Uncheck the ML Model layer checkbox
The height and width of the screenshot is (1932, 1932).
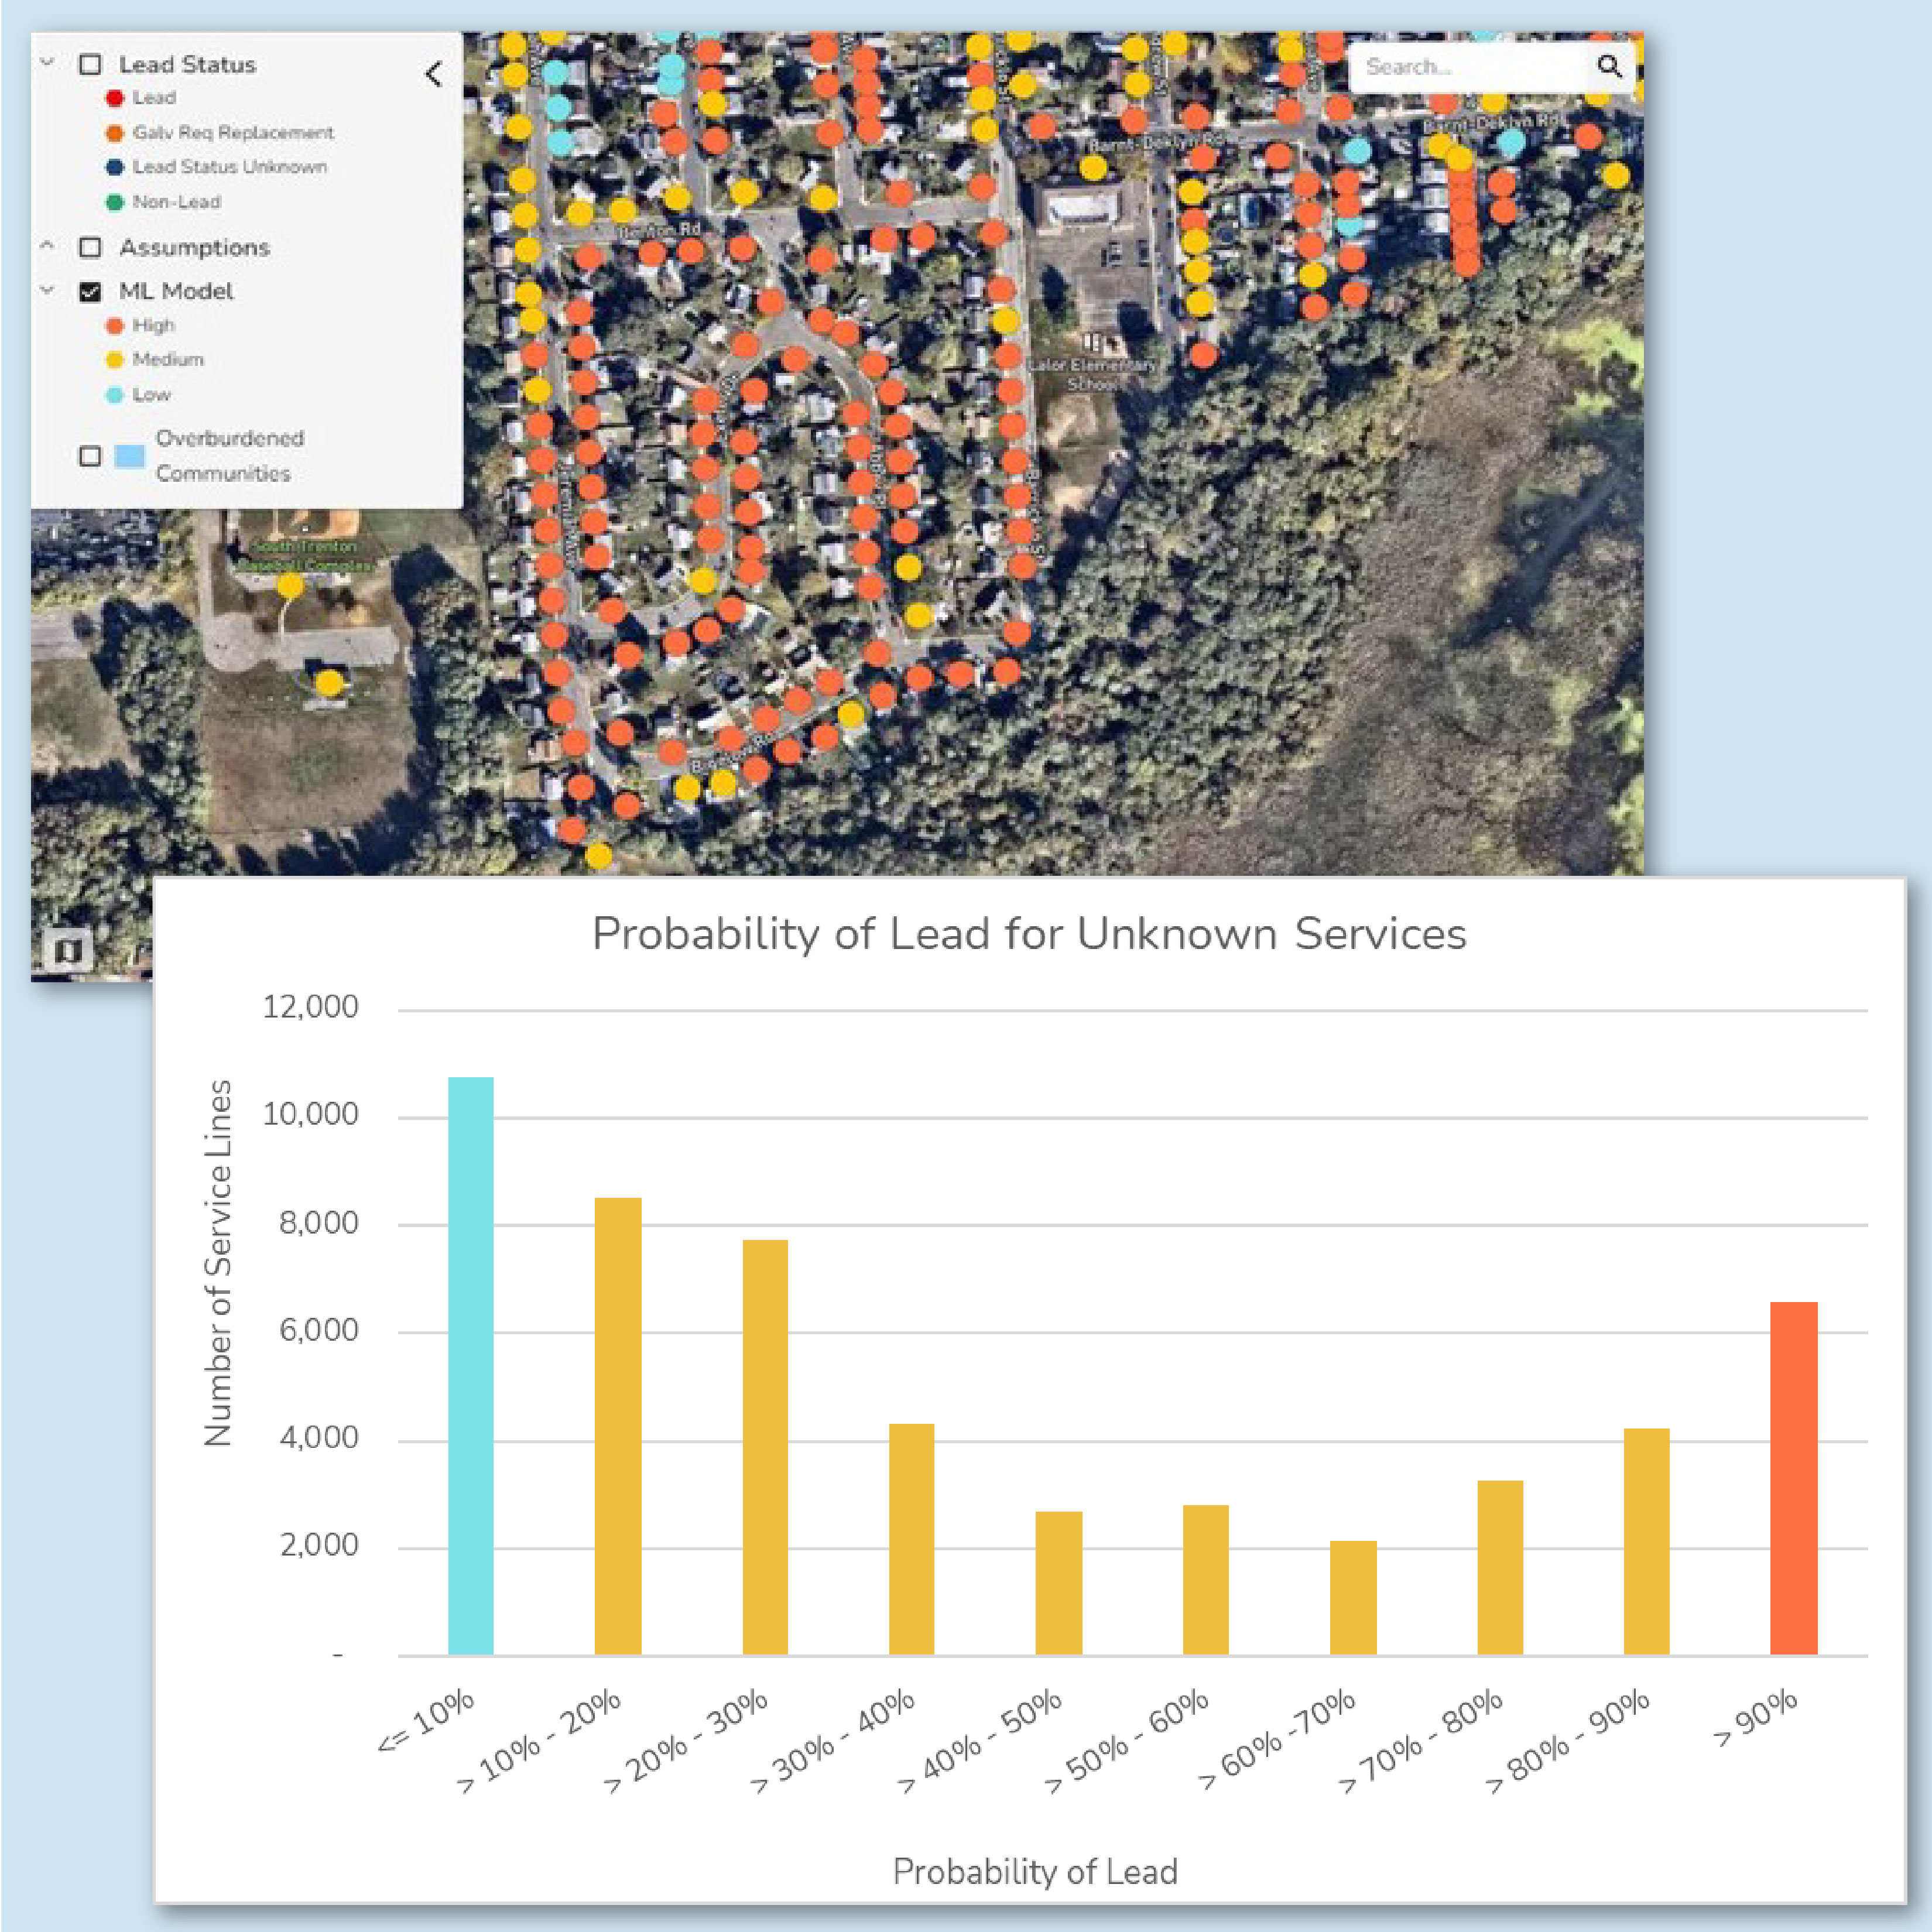point(90,292)
